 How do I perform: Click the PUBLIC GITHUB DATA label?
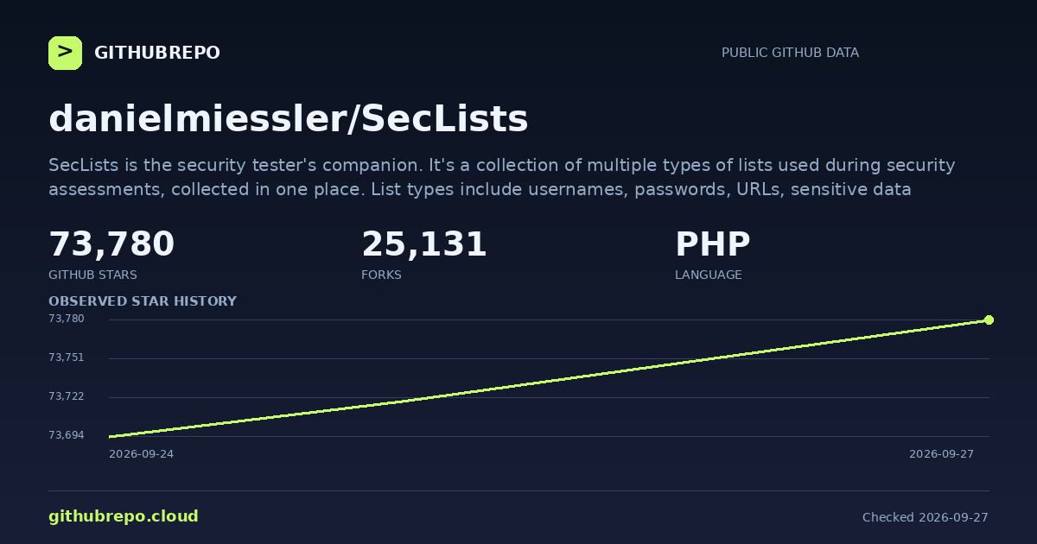click(x=790, y=53)
